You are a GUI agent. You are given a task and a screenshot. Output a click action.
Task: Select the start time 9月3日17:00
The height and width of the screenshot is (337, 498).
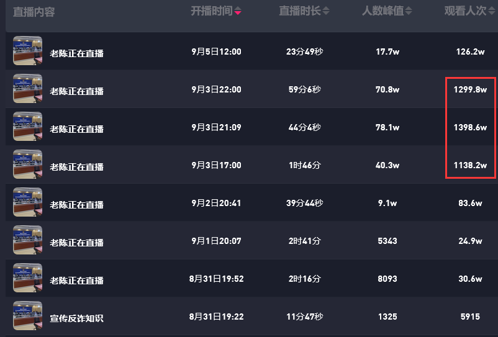click(216, 165)
